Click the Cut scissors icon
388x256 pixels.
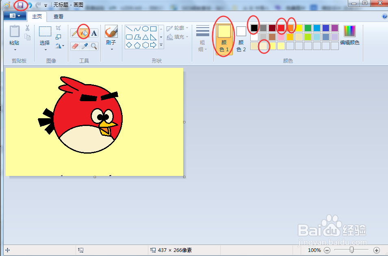(x=28, y=28)
